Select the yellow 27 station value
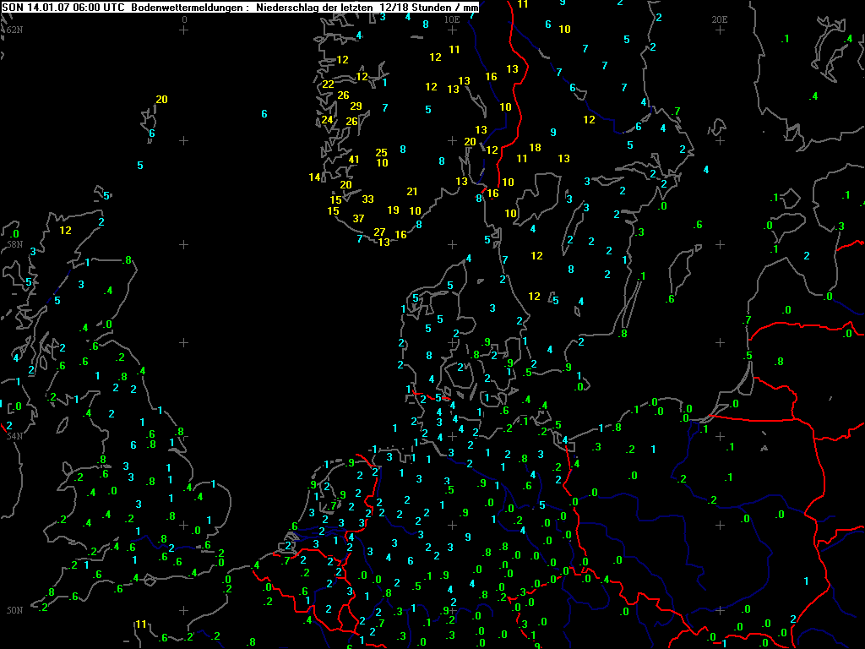The width and height of the screenshot is (865, 649). [379, 232]
